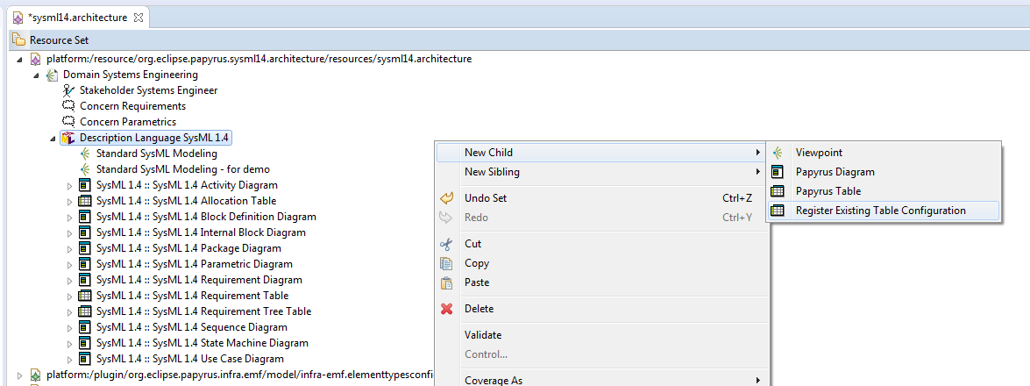1030x386 pixels.
Task: Expand the infra-emf elementtypesconfig plugin node
Action: point(19,375)
